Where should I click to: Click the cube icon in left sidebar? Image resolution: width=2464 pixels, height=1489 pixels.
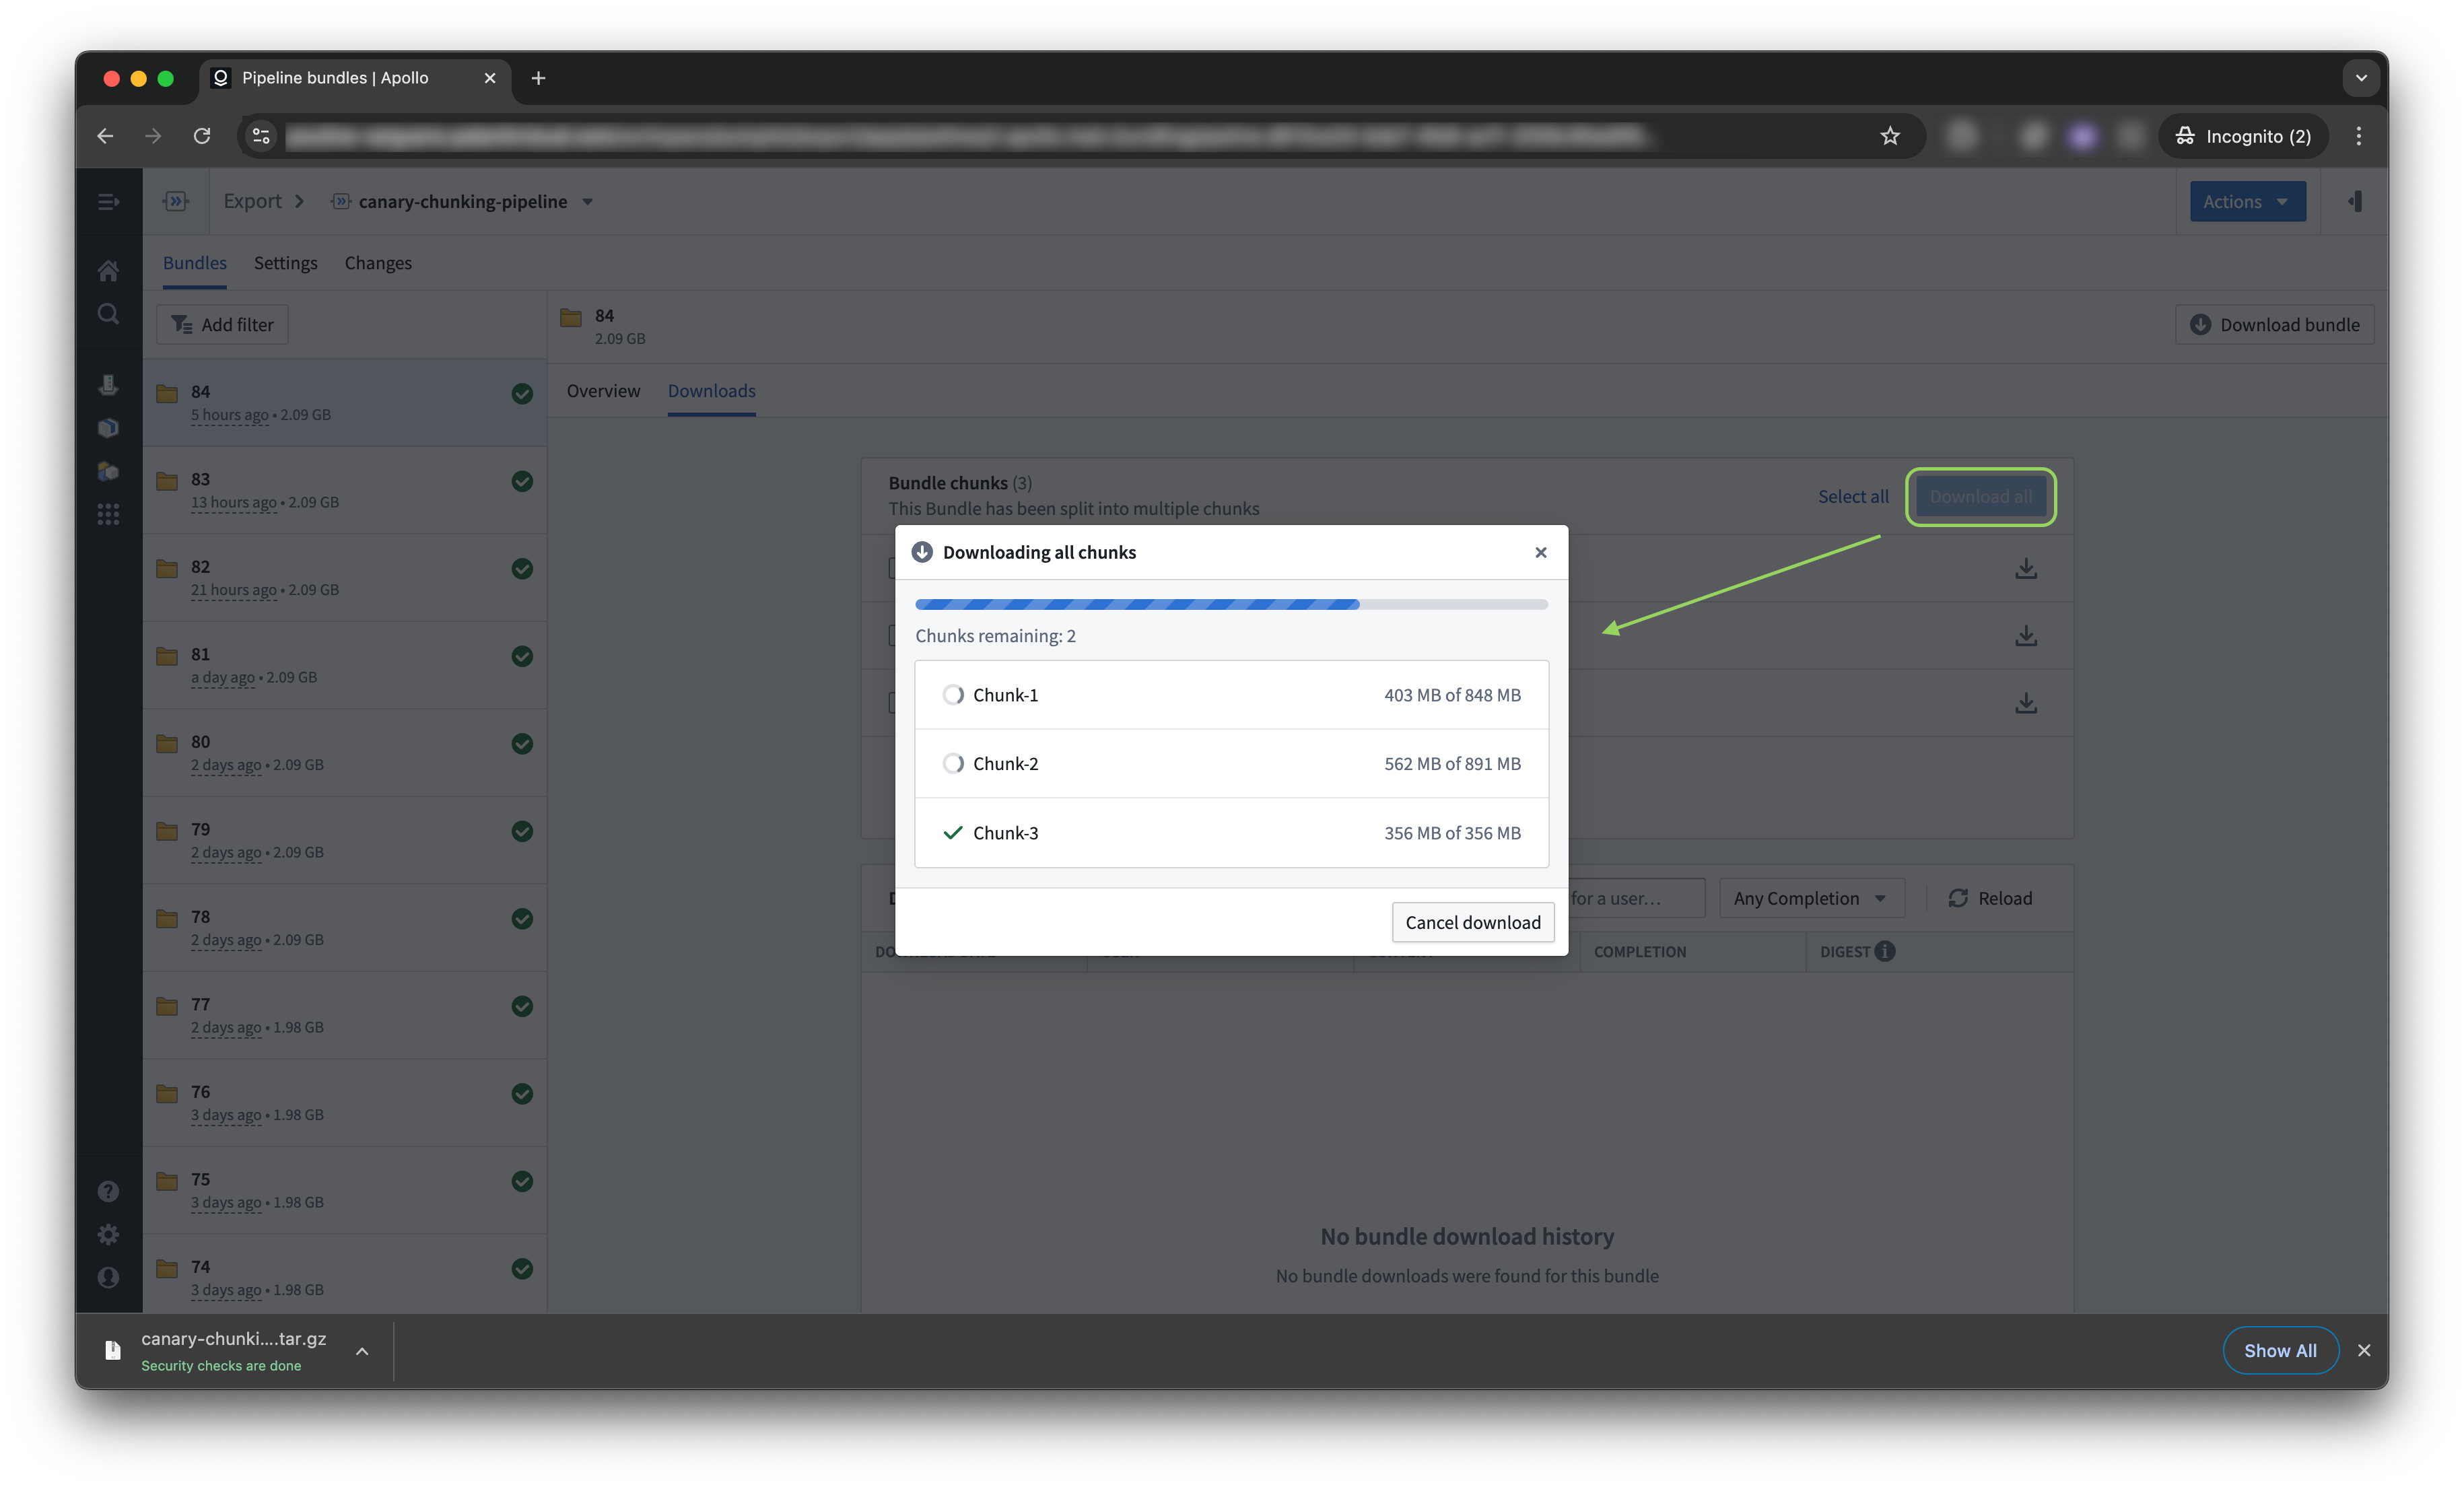108,428
